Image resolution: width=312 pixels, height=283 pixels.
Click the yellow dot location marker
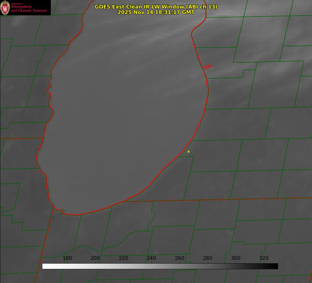(188, 152)
